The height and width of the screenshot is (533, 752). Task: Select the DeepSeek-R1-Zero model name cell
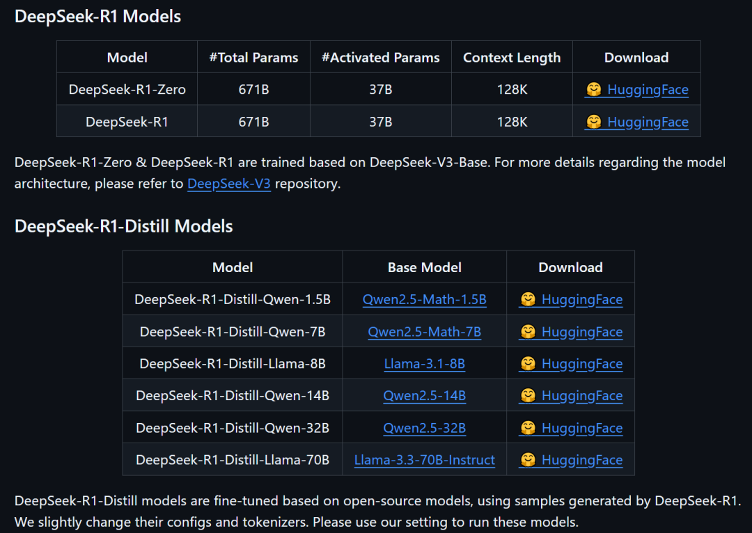(127, 89)
